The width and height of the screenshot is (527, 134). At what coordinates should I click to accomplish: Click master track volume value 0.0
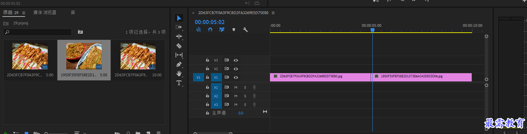pos(241,113)
